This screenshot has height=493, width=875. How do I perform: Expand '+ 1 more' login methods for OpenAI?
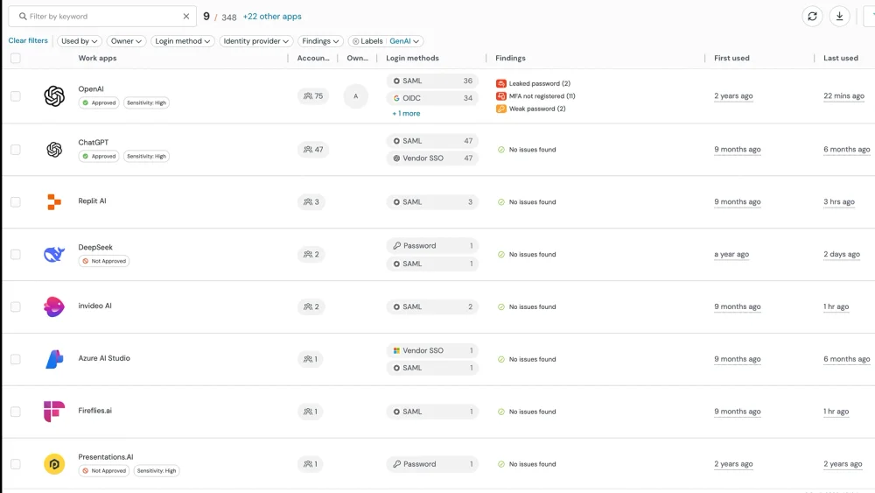click(x=406, y=113)
